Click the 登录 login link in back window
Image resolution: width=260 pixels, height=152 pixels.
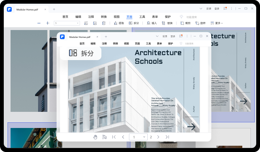217,9
